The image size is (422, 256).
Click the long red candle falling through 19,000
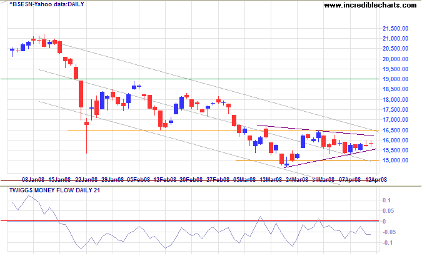81,100
